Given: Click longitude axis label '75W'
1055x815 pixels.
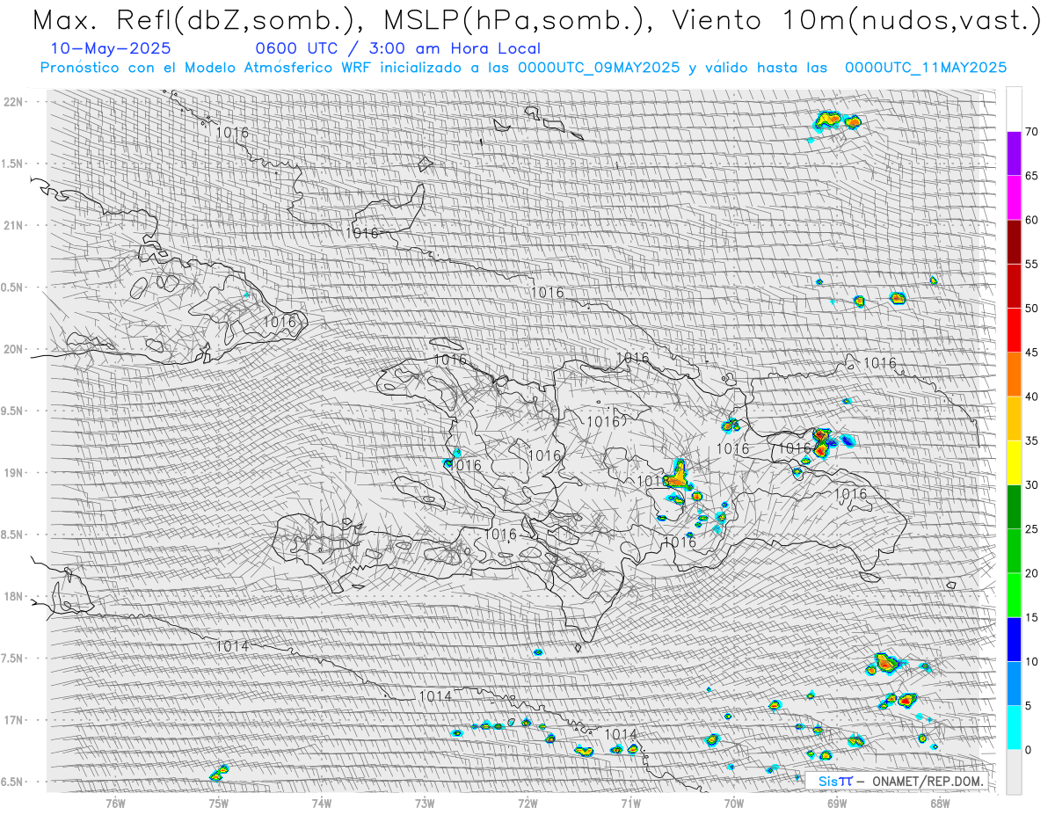Looking at the screenshot, I should click(219, 803).
